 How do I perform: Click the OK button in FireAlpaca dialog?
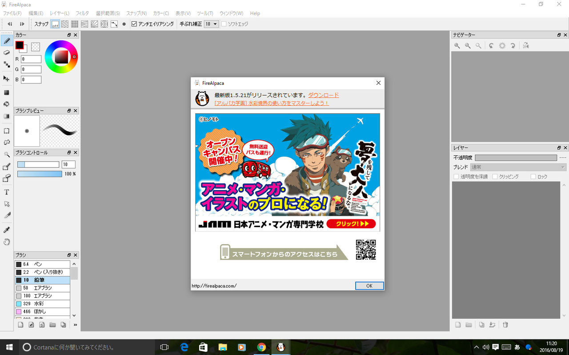click(x=369, y=286)
